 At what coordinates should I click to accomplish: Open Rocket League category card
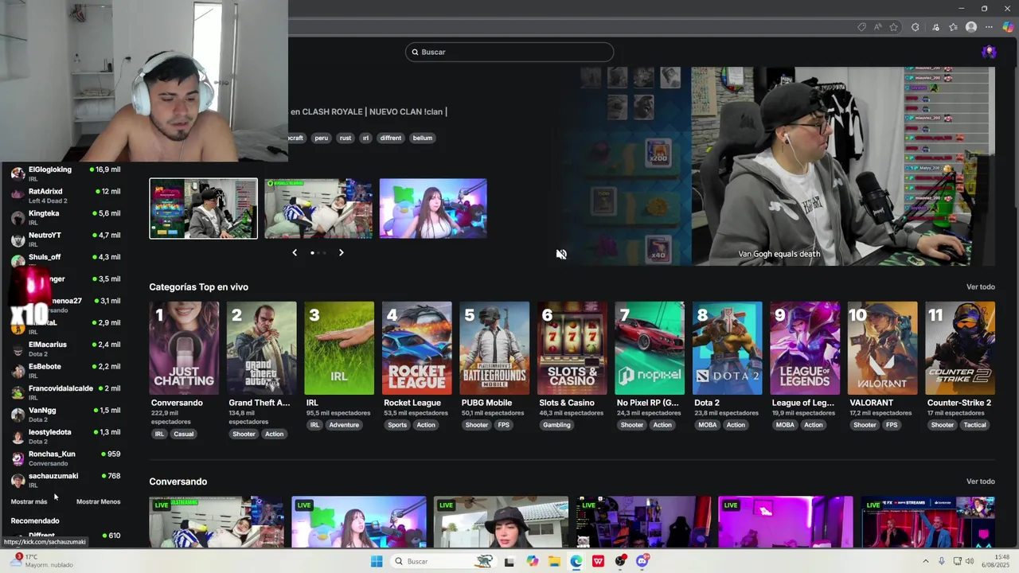(x=416, y=348)
